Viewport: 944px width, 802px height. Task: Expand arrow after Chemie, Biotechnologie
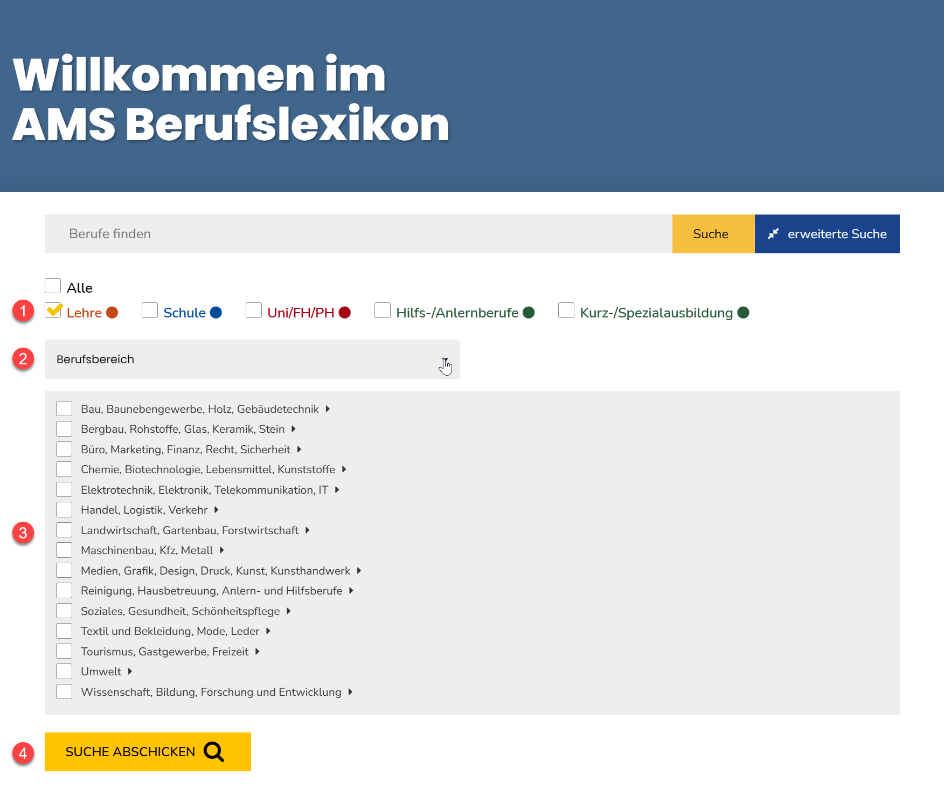point(344,469)
